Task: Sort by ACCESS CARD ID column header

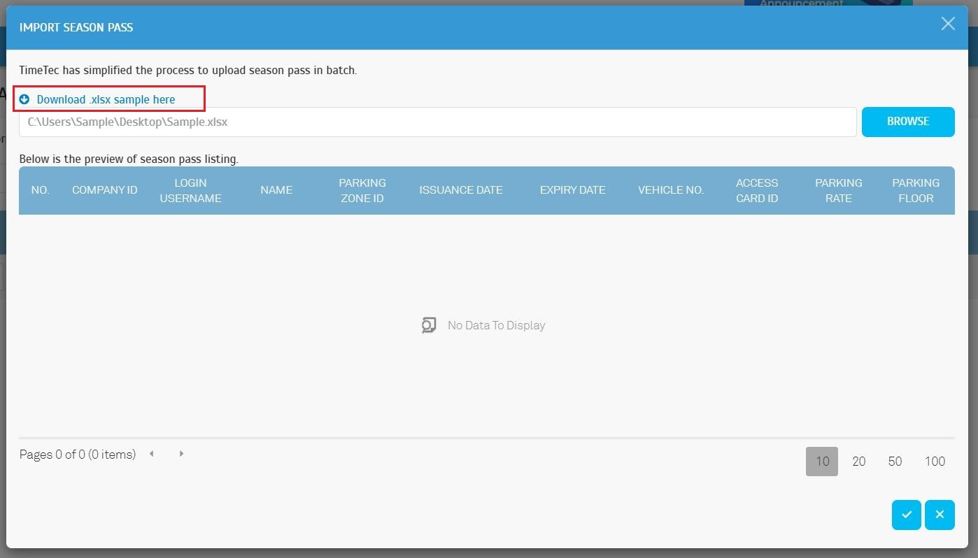Action: click(x=756, y=190)
